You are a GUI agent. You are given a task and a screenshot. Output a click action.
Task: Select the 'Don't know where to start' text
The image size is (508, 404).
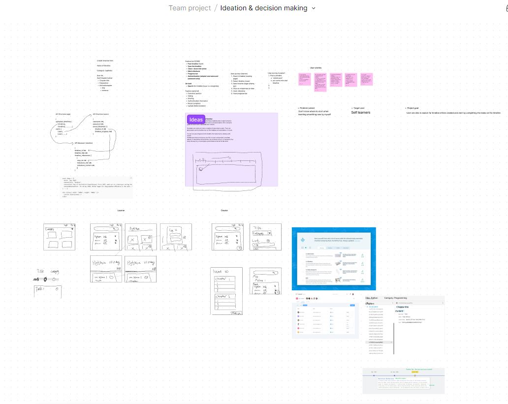pyautogui.click(x=314, y=113)
